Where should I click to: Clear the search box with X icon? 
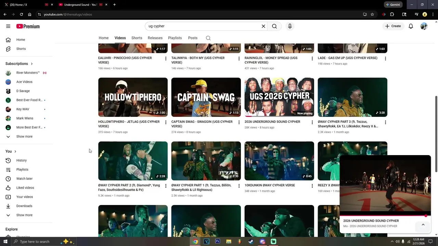[x=263, y=26]
